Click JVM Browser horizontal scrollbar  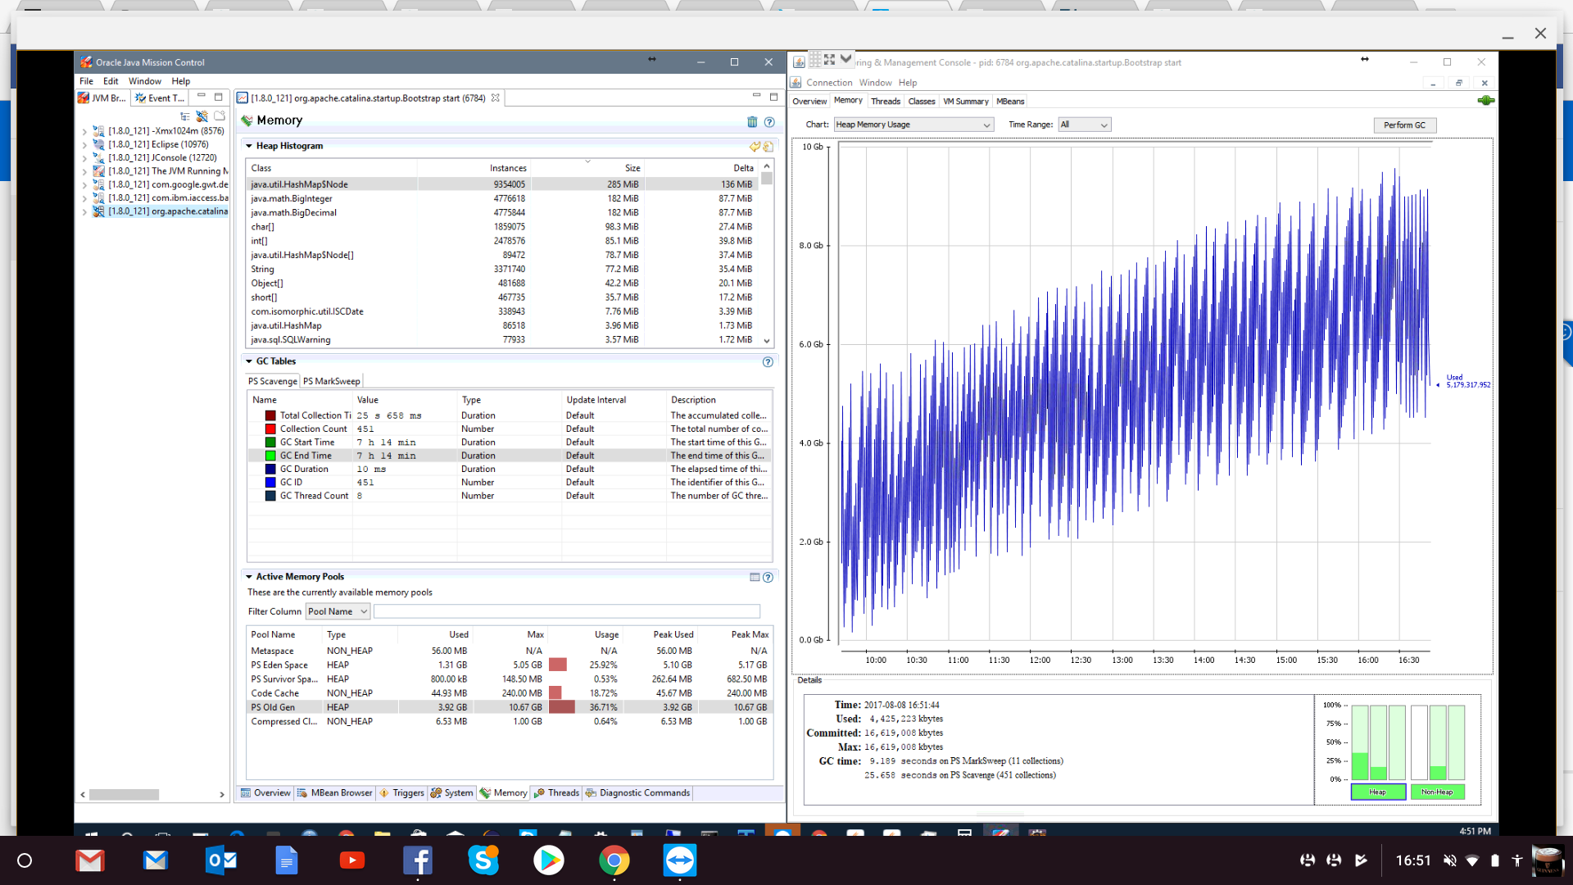(124, 794)
